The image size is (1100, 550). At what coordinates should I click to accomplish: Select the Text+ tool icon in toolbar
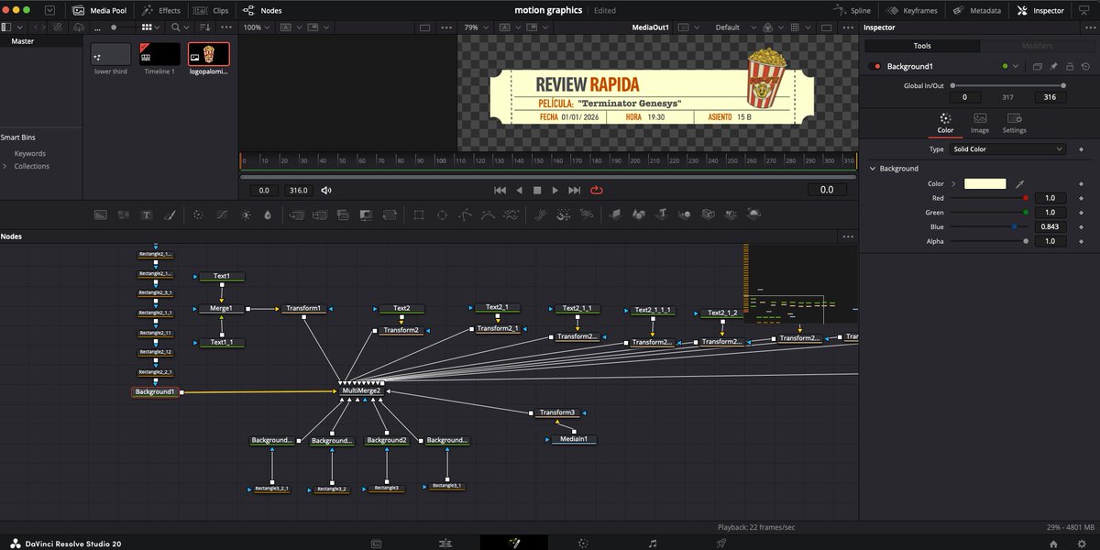[x=146, y=214]
